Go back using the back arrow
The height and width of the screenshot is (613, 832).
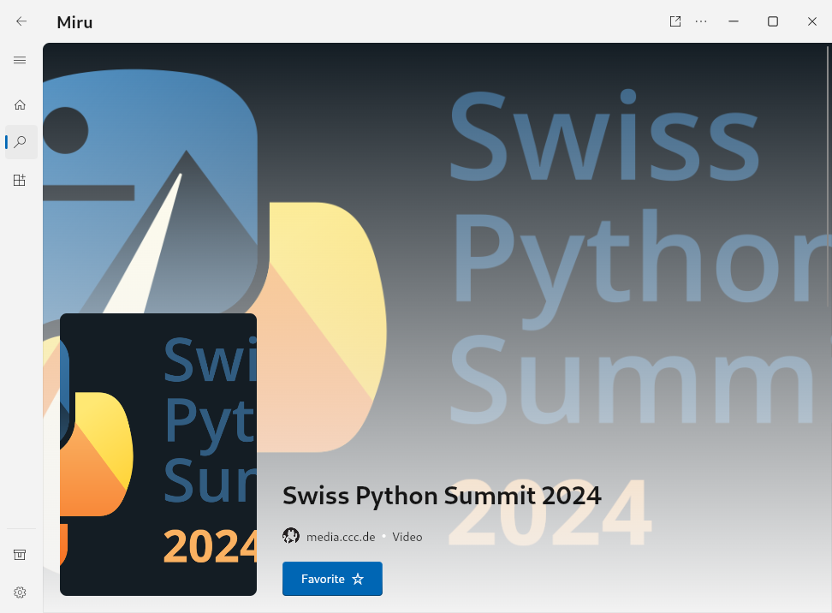(21, 21)
